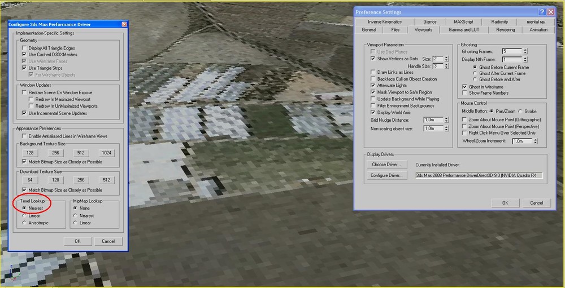Adjust vertex dot Size spinner
The image size is (565, 288).
[x=446, y=59]
